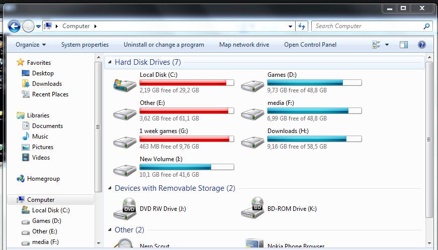The height and width of the screenshot is (250, 438).
Task: Click the computer icon in address bar
Action: click(x=48, y=26)
